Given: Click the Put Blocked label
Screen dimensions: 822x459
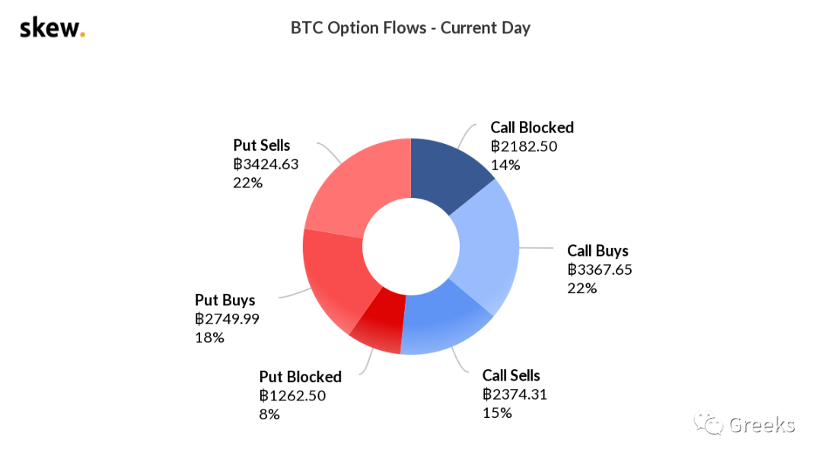Looking at the screenshot, I should (x=301, y=377).
